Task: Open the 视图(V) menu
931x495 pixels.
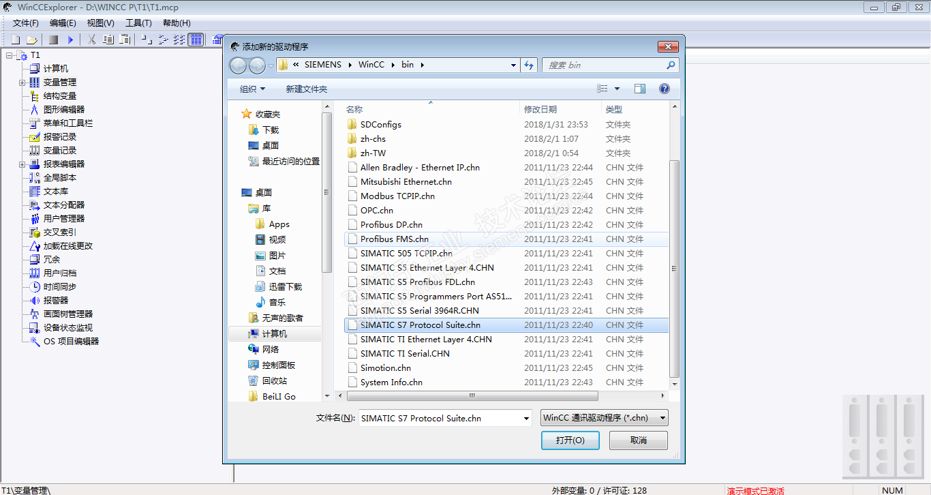Action: click(101, 23)
